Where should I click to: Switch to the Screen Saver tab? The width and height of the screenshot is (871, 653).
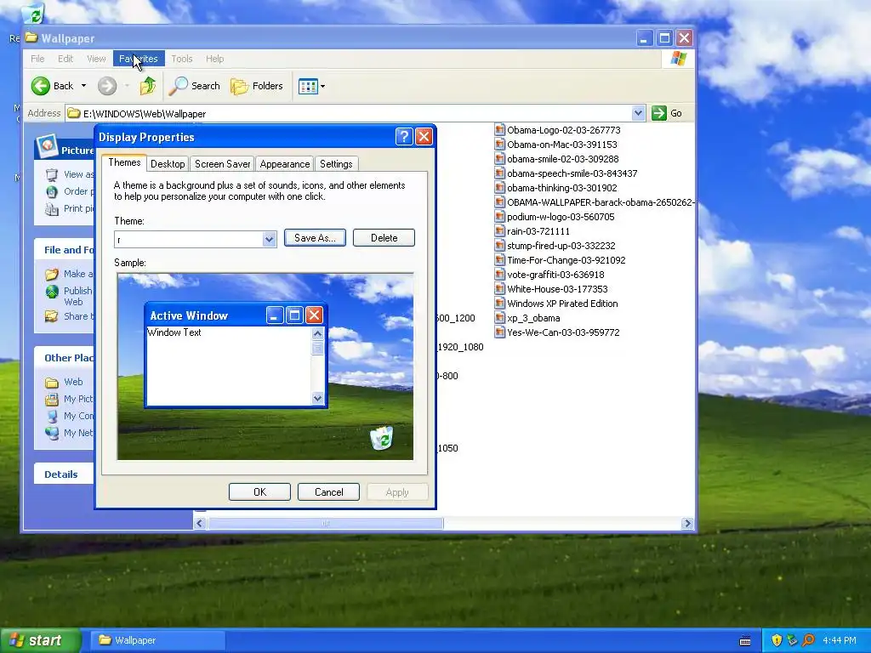click(x=222, y=164)
